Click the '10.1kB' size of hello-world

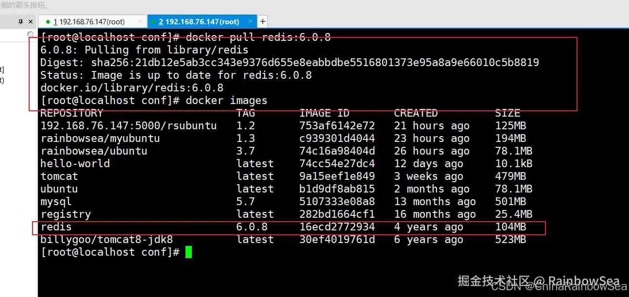514,163
